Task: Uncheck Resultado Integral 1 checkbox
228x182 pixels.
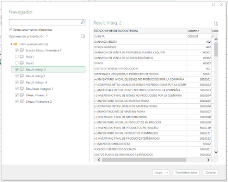Action: click(x=17, y=89)
